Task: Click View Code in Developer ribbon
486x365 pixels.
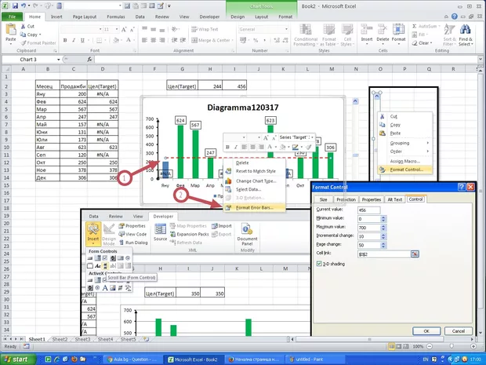Action: (x=132, y=234)
